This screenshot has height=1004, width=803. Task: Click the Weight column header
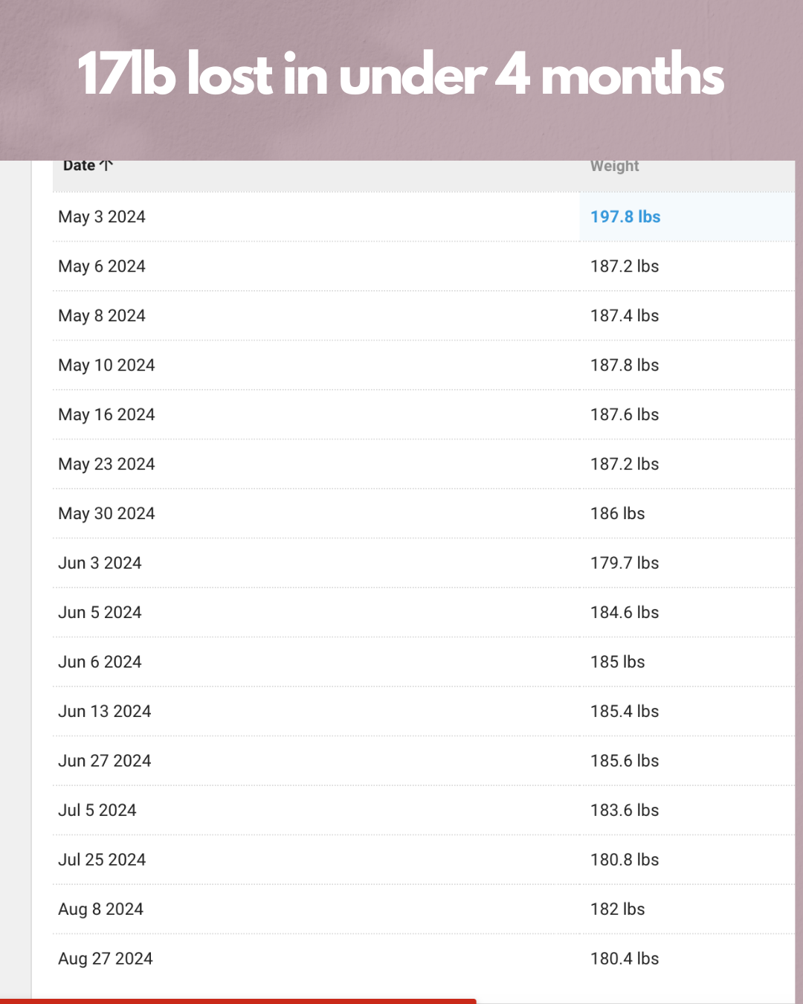point(614,166)
